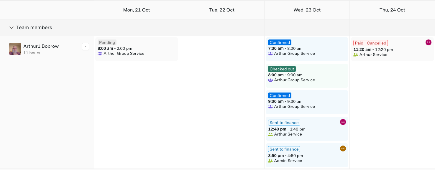The height and width of the screenshot is (170, 435).
Task: Open the options menu beside Arthur1 Bobrow
Action: click(85, 47)
